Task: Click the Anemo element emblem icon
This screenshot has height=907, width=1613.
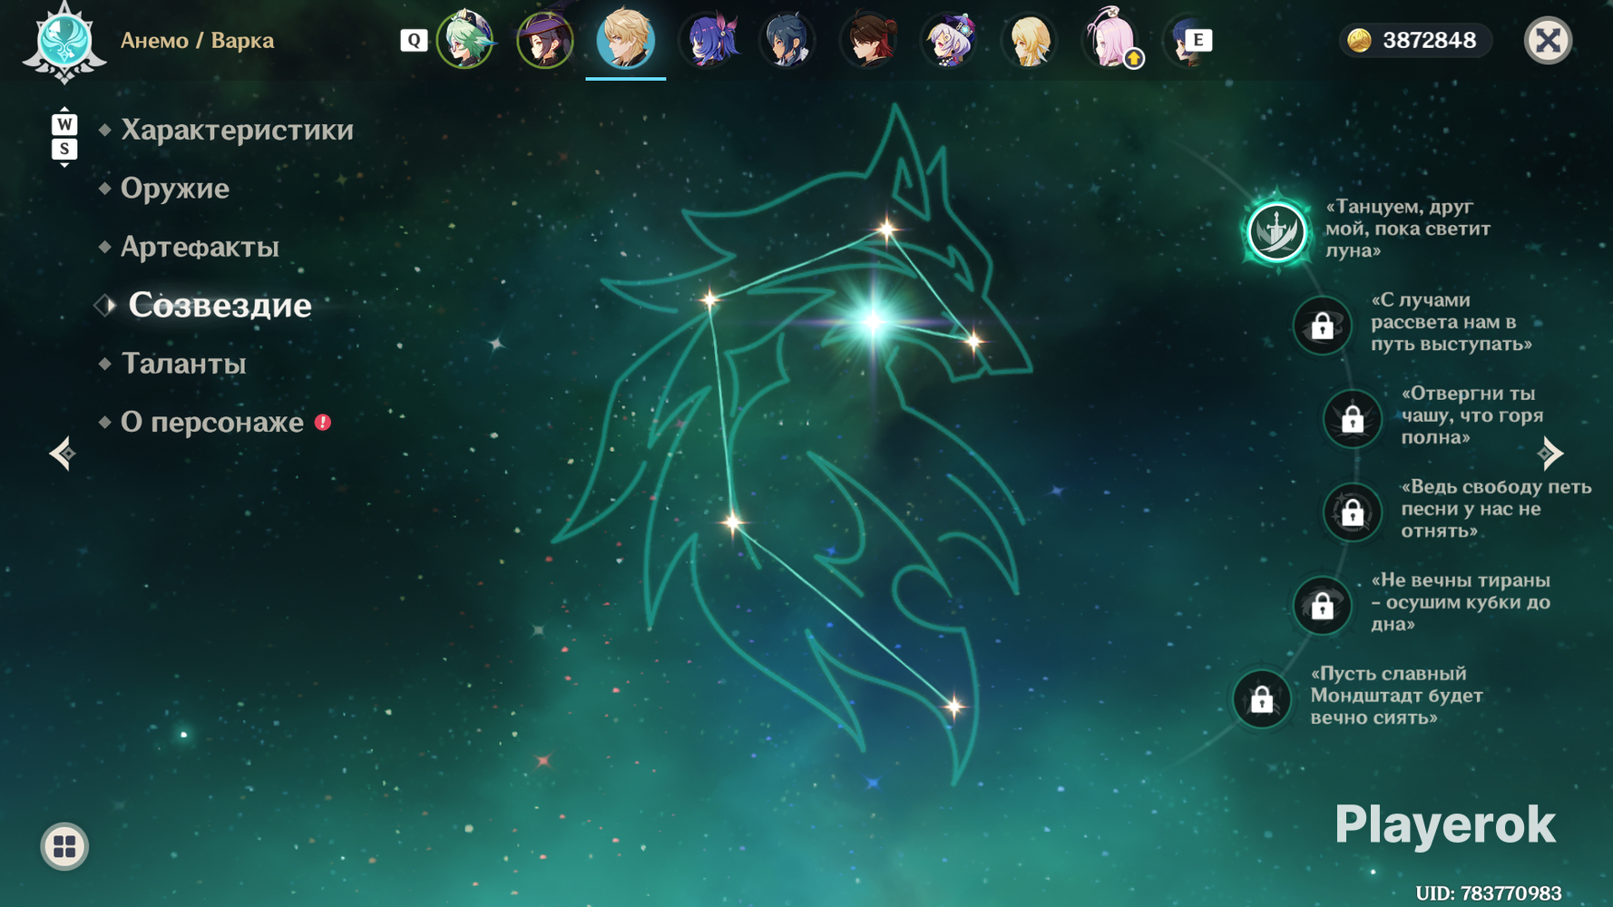Action: [x=64, y=42]
